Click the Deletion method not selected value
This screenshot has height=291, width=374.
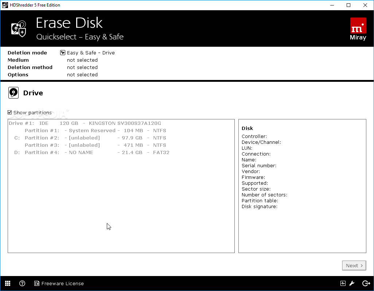pyautogui.click(x=82, y=68)
